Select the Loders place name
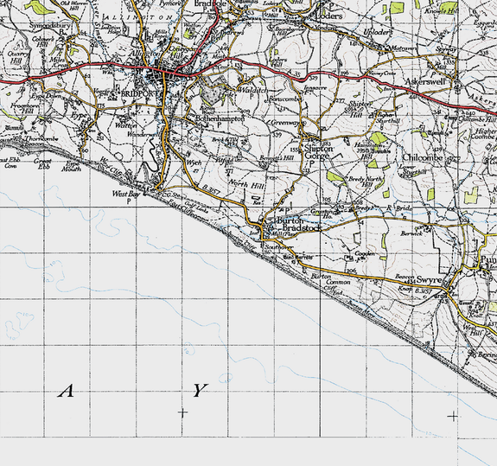The image size is (497, 466). (x=329, y=16)
